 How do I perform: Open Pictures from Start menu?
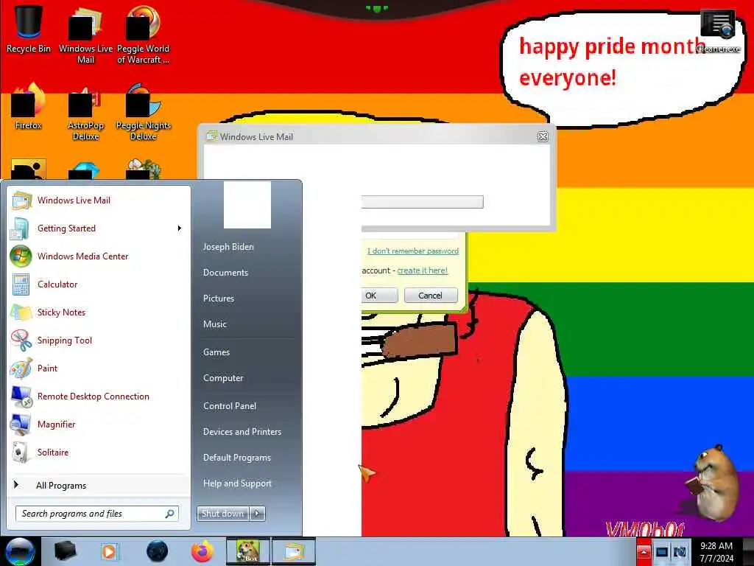pos(219,298)
